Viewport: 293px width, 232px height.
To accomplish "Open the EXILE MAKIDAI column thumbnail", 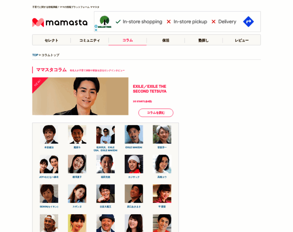I will pyautogui.click(x=134, y=134).
